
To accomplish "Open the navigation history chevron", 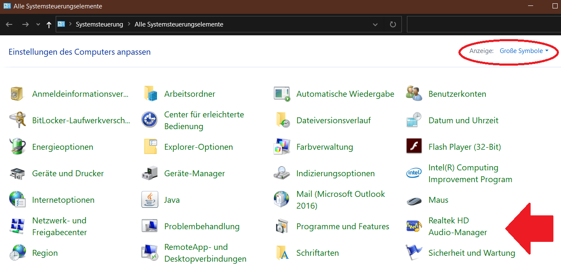I will pyautogui.click(x=38, y=24).
